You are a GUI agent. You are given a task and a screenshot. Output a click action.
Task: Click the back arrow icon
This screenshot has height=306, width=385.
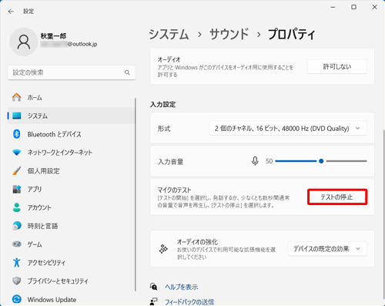[x=11, y=12]
